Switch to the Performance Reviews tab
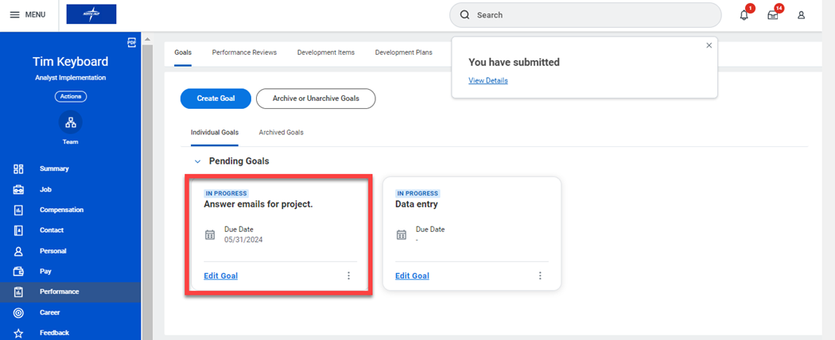 (244, 52)
